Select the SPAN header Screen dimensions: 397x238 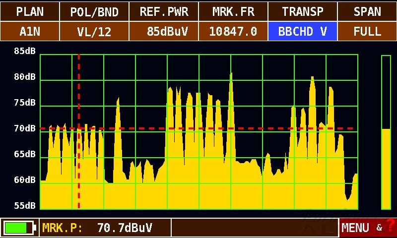367,11
